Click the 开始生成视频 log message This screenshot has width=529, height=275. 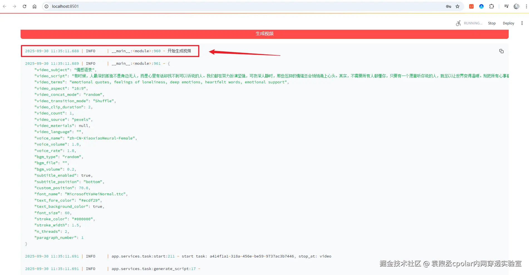(179, 51)
